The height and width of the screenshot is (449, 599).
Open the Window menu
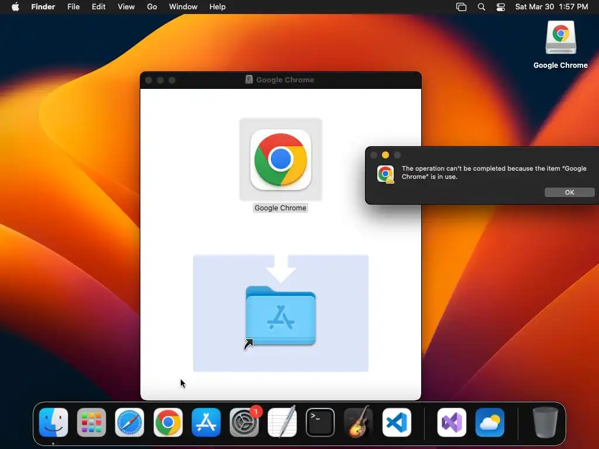pos(183,7)
